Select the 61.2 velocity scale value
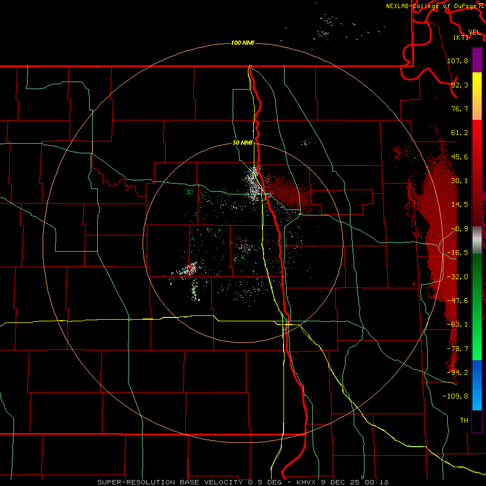Screen dimensions: 486x486 (460, 133)
